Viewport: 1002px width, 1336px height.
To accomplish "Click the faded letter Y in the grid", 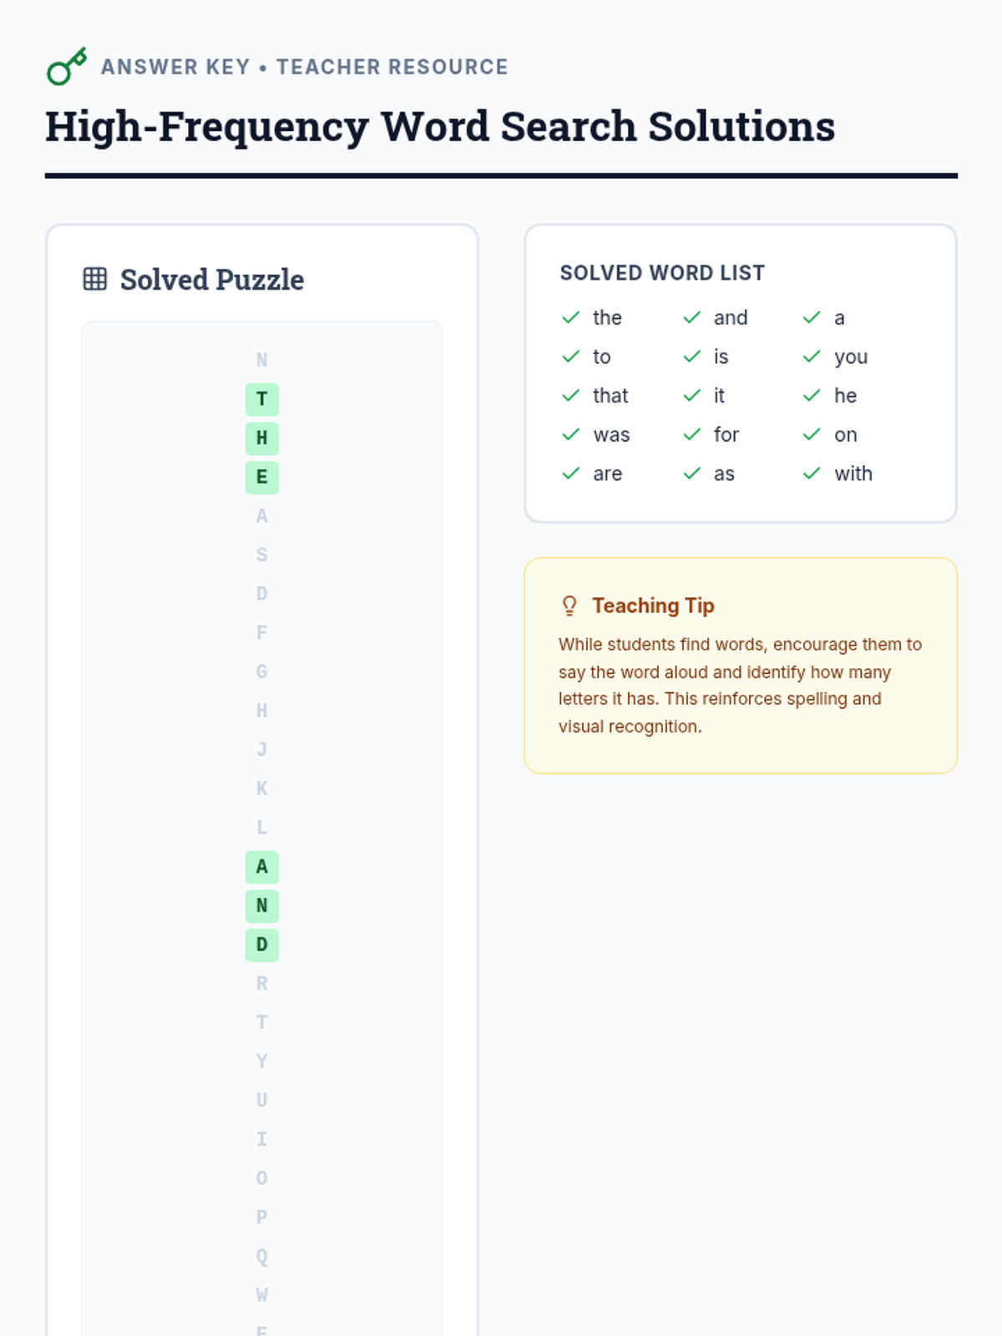I will pyautogui.click(x=262, y=1061).
